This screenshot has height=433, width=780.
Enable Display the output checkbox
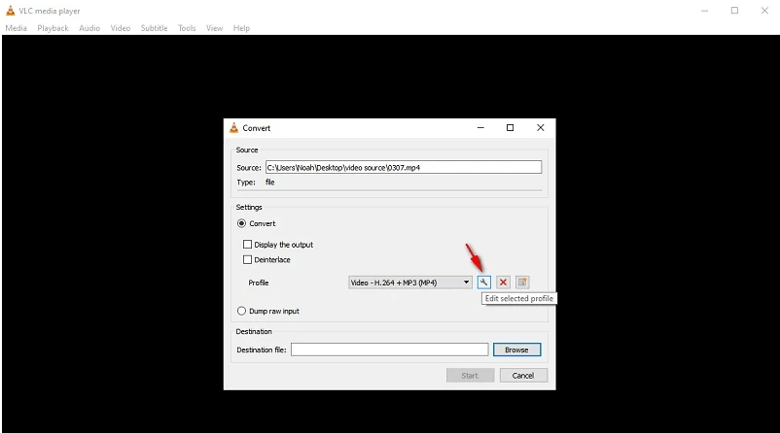[247, 245]
